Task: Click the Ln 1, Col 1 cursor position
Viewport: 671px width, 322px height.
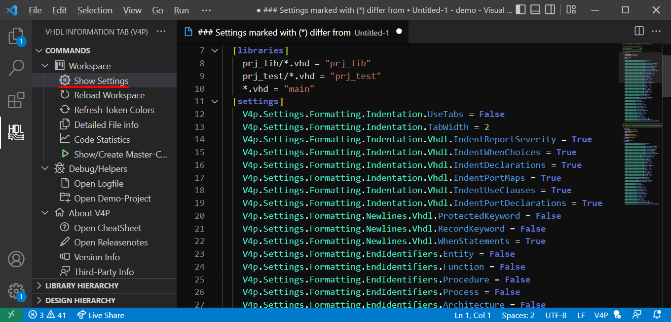Action: point(473,315)
